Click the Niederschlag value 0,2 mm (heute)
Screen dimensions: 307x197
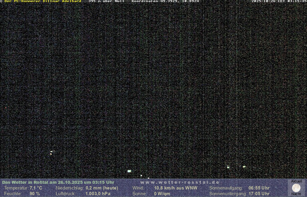pos(102,188)
